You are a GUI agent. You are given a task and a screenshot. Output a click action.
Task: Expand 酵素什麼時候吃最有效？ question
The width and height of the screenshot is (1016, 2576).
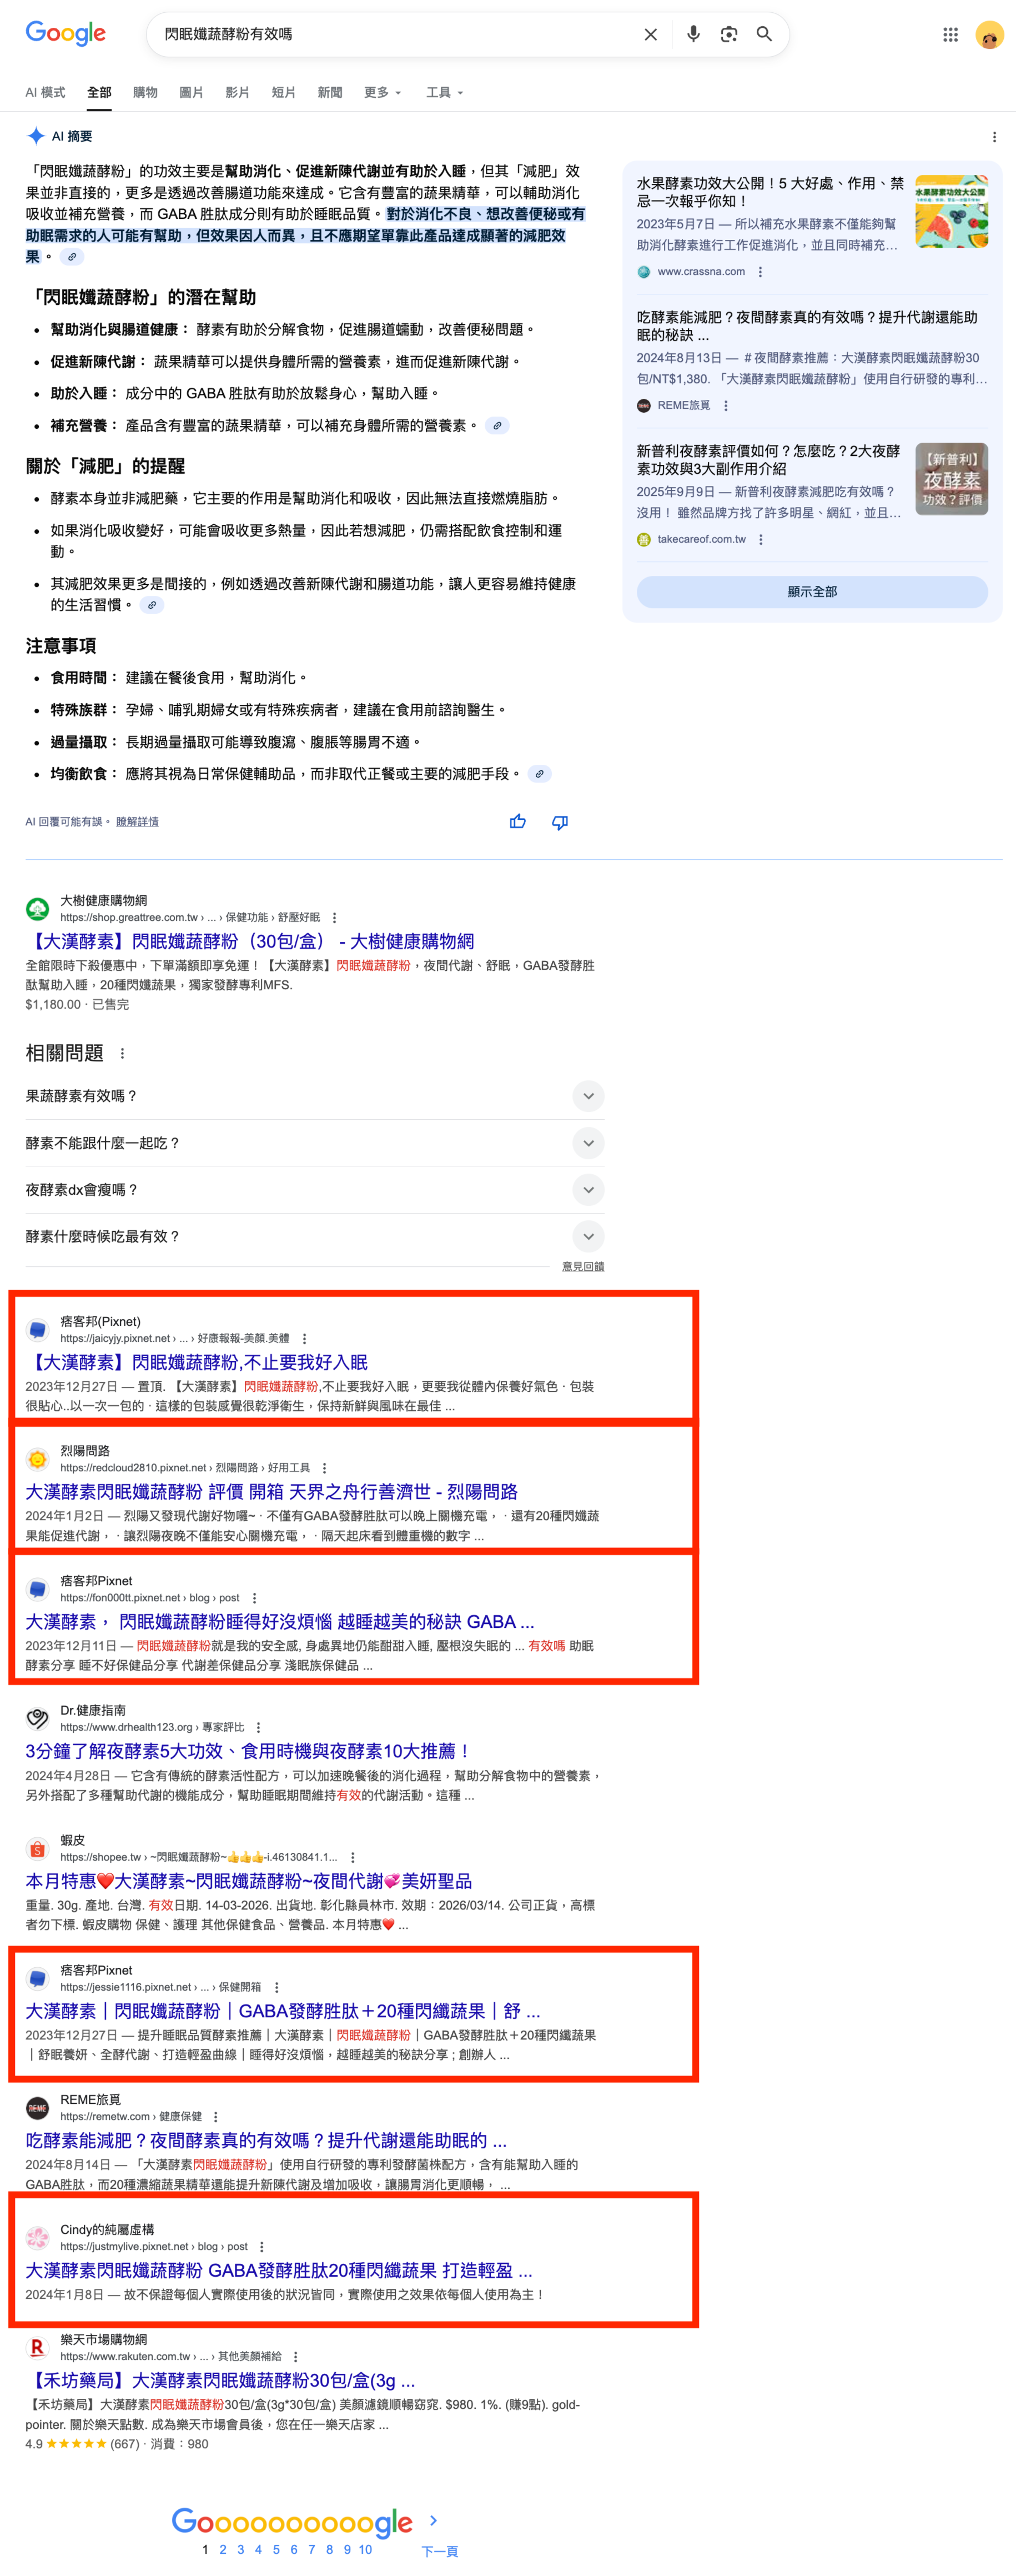pos(588,1237)
